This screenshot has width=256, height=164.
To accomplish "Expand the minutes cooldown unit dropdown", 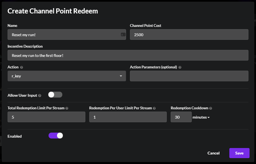I will pos(201,117).
